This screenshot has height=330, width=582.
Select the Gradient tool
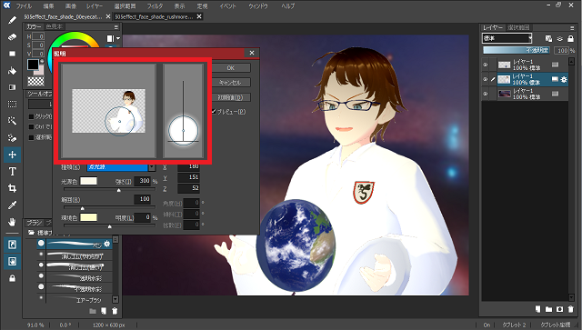tap(12, 87)
